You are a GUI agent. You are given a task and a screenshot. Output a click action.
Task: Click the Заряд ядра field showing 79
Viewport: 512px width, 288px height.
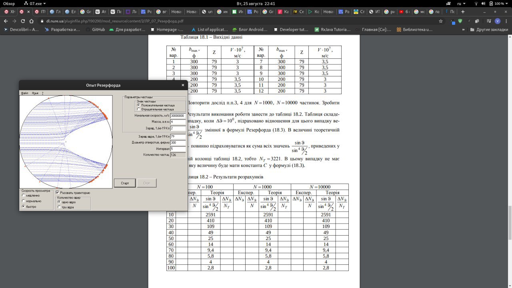coord(178,136)
